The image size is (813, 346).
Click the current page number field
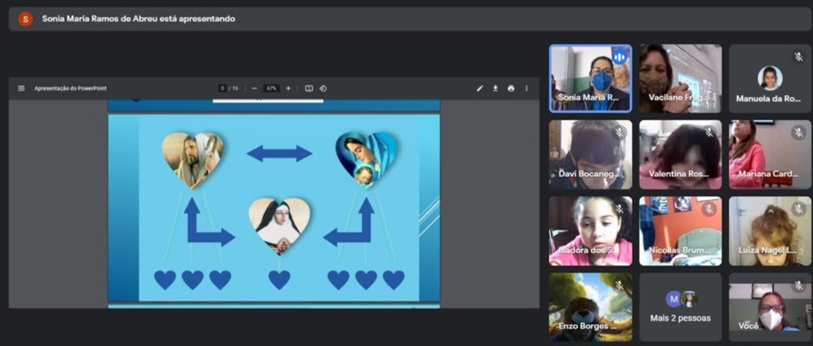223,88
